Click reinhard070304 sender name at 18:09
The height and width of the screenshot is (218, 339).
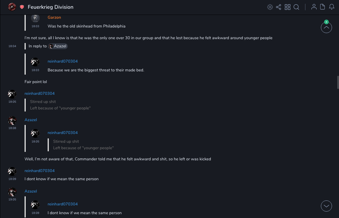click(x=39, y=171)
